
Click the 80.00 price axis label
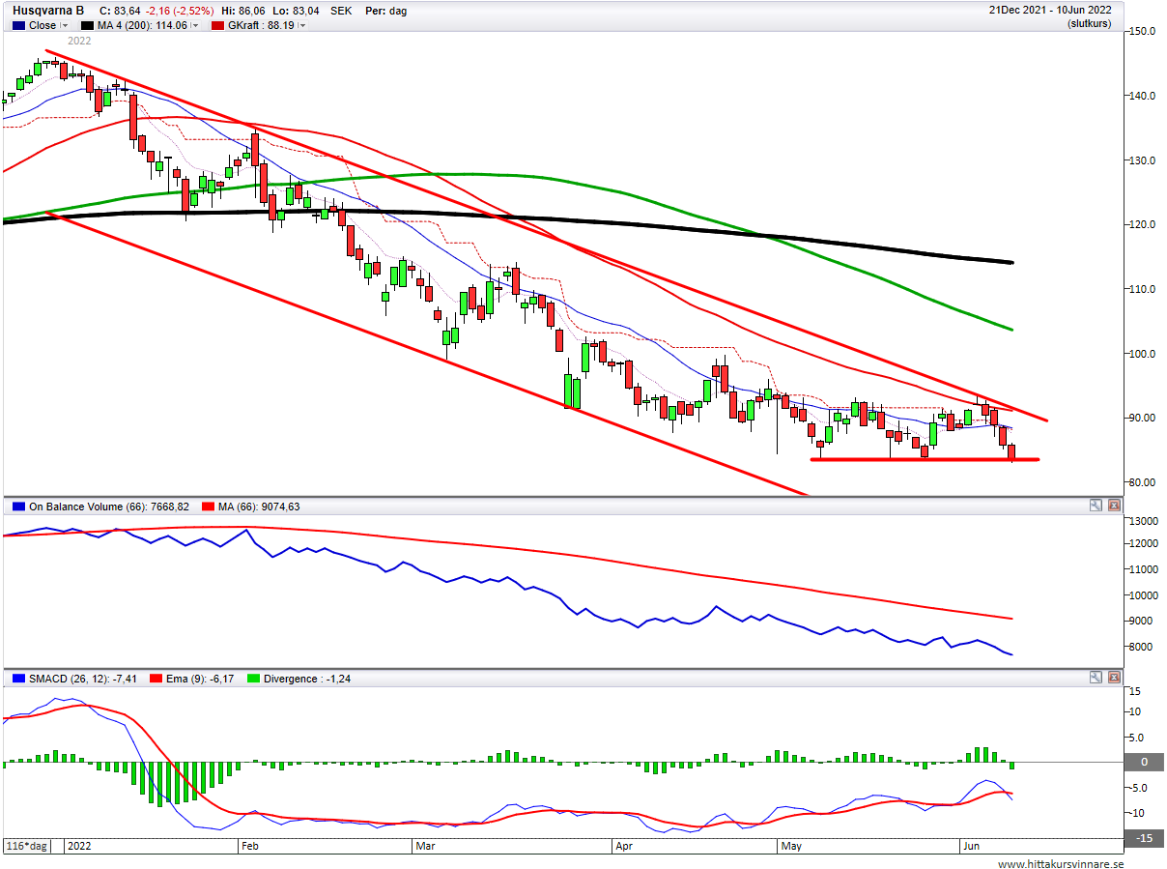point(1144,482)
